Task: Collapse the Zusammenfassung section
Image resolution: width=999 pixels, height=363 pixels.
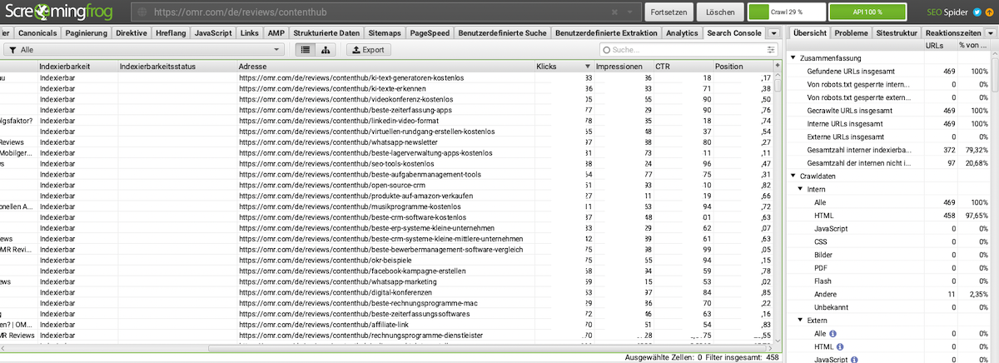Action: 793,58
